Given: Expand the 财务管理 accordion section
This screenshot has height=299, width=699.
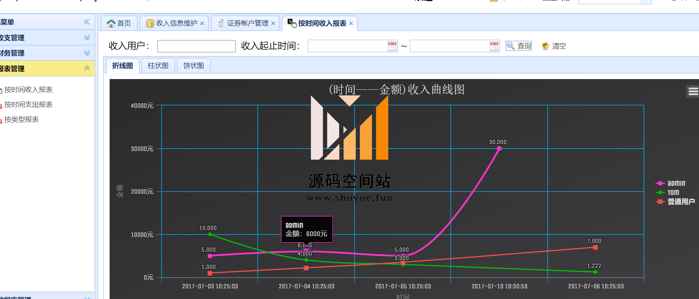Looking at the screenshot, I should 47,53.
